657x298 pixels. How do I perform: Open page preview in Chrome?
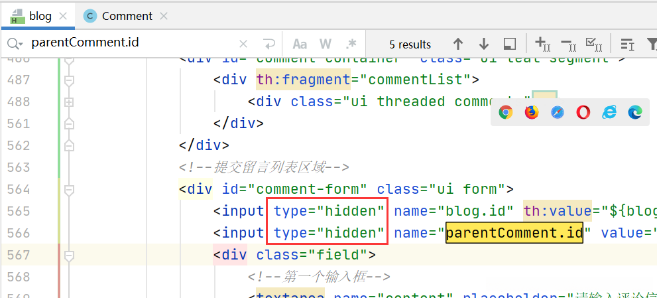tap(506, 112)
